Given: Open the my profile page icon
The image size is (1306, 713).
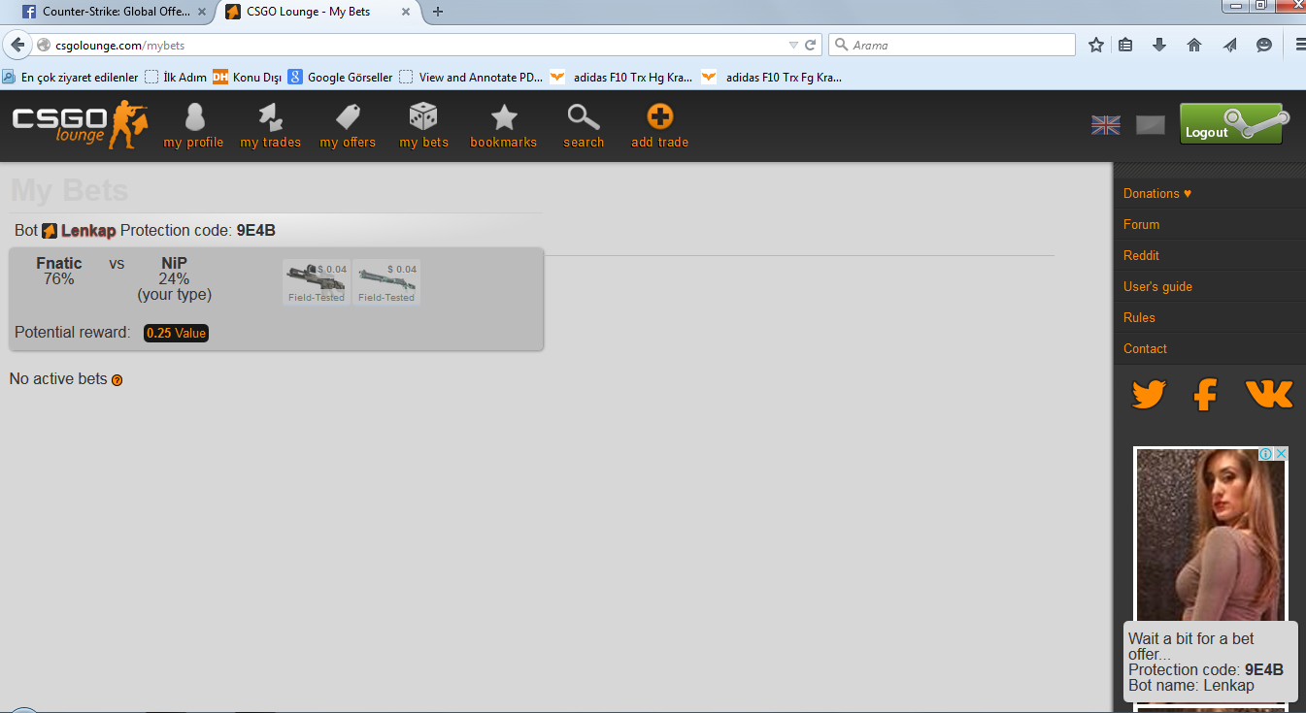Looking at the screenshot, I should (x=193, y=117).
